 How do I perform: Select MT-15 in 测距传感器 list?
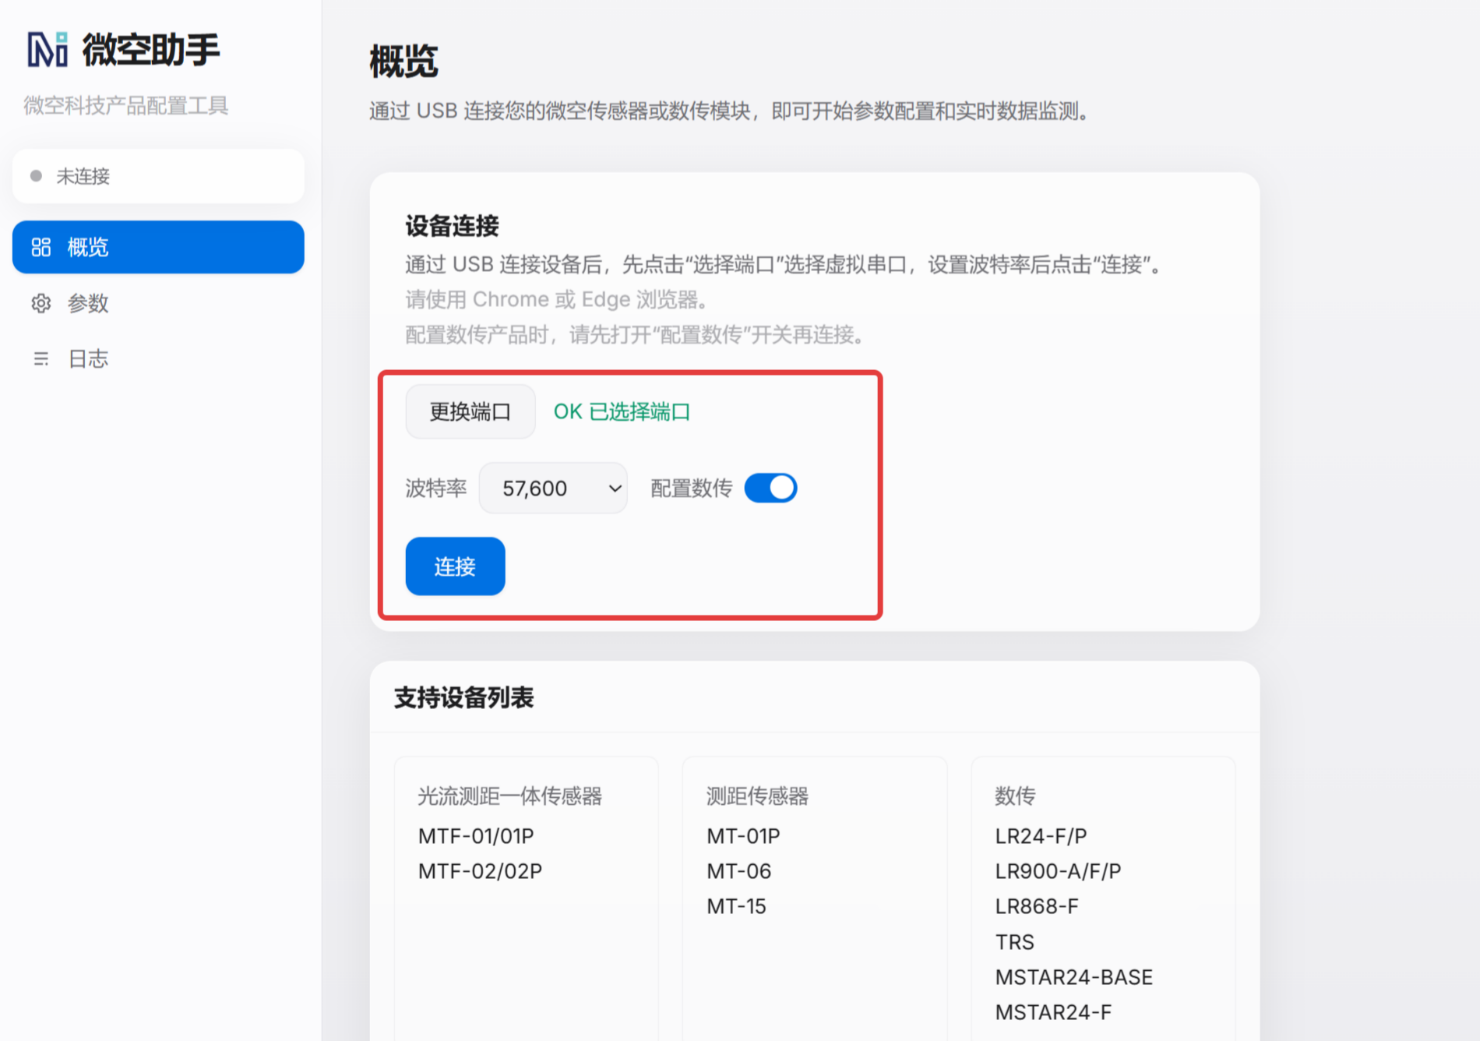pyautogui.click(x=736, y=906)
